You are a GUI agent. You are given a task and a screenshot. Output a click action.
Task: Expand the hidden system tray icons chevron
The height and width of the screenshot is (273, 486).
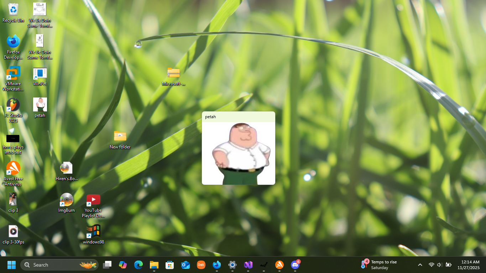(420, 265)
